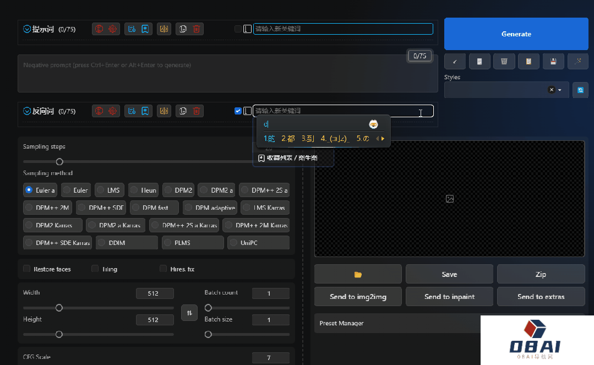The width and height of the screenshot is (594, 365).
Task: Click the magic wand icon below Generate
Action: 577,61
